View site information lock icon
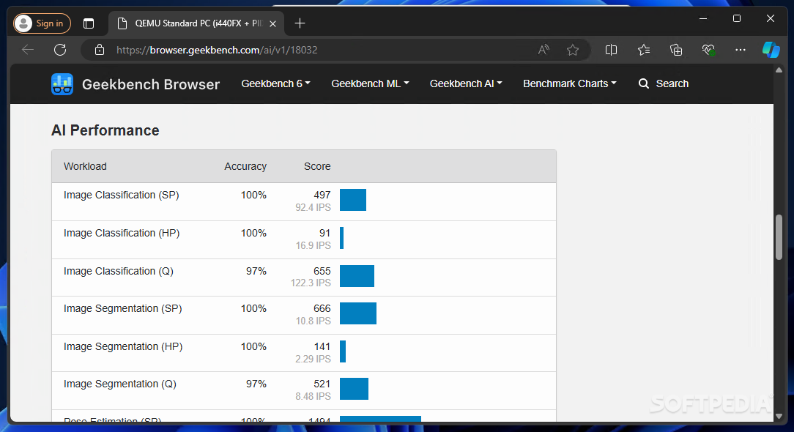The height and width of the screenshot is (432, 794). tap(100, 50)
